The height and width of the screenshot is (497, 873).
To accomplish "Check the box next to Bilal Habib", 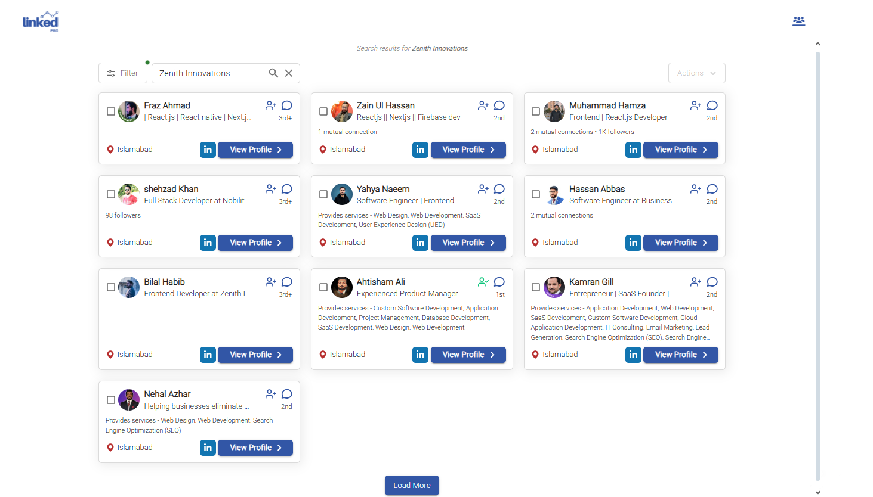I will (x=111, y=287).
